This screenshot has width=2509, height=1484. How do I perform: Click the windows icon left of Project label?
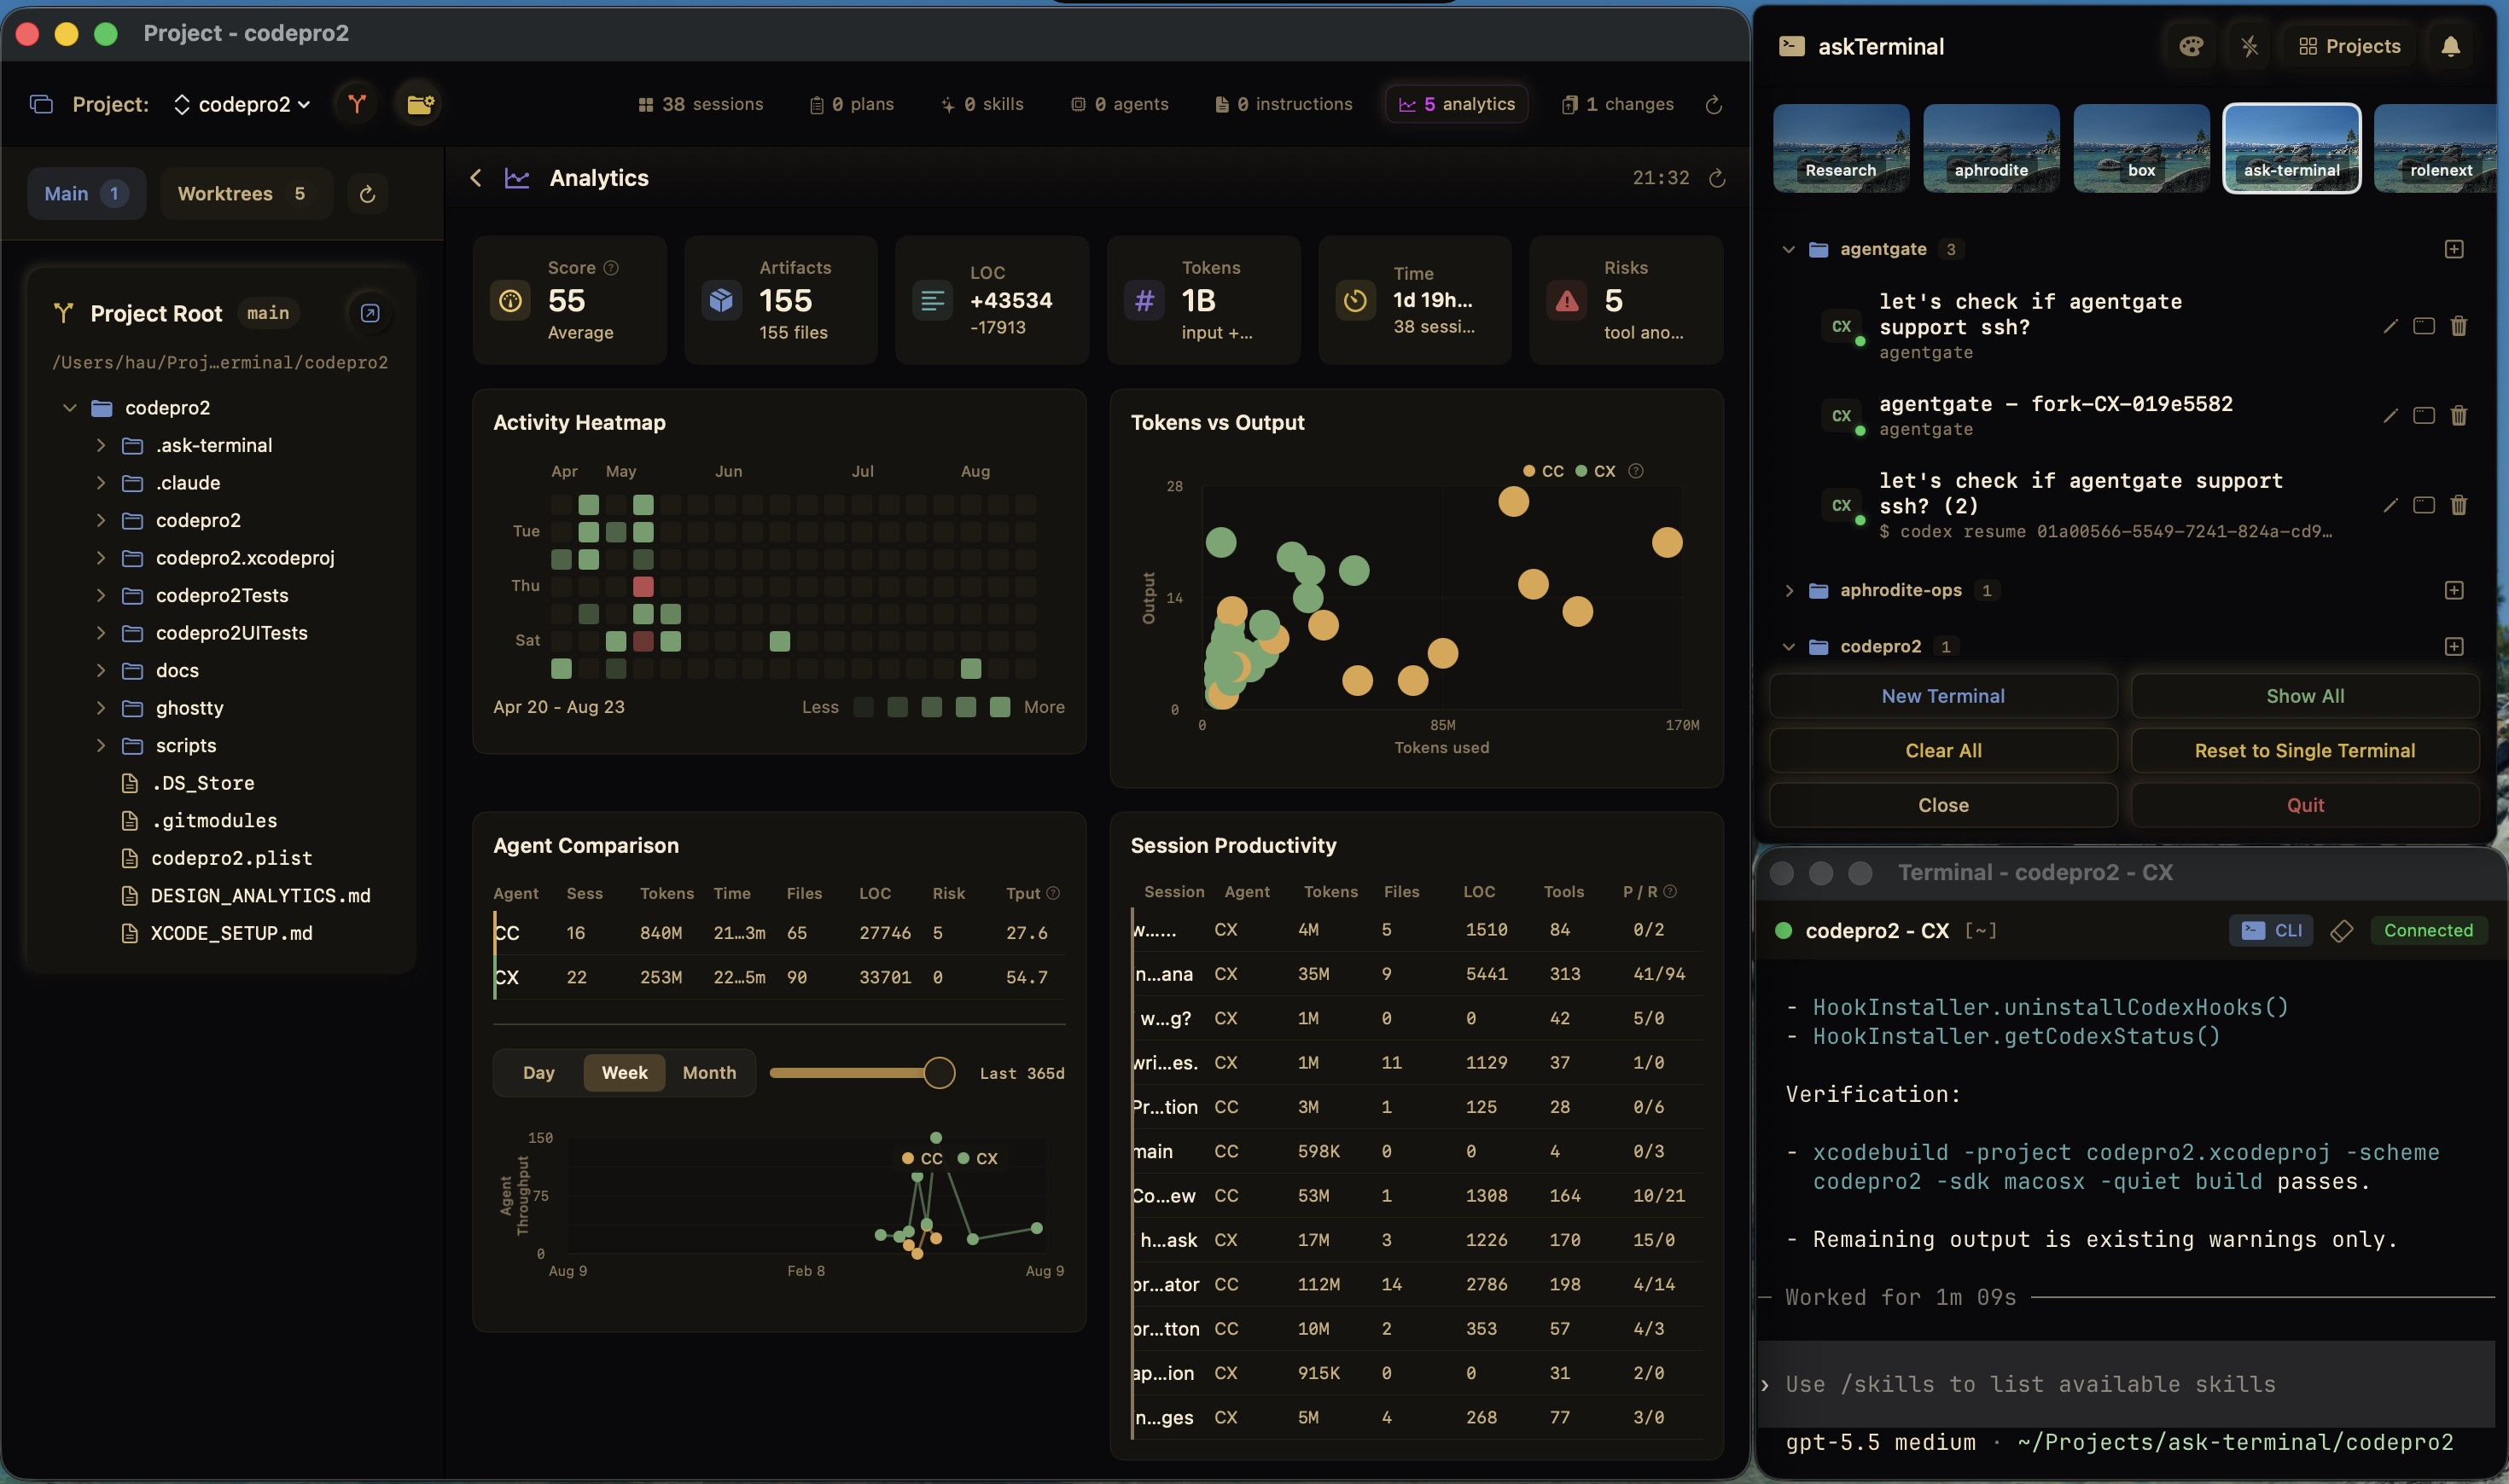(41, 104)
